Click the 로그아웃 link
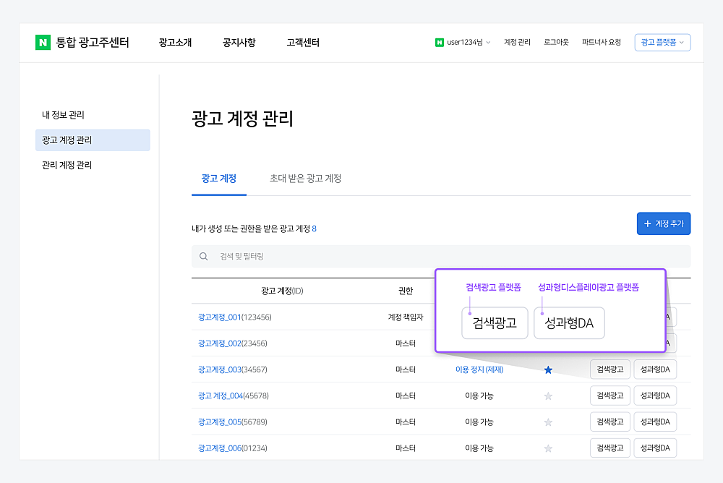The height and width of the screenshot is (483, 723). (x=556, y=43)
